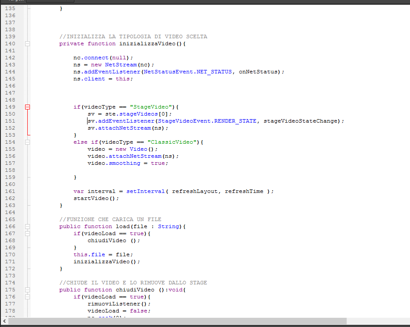Click line number 161 in the gutter
Image resolution: width=410 pixels, height=327 pixels.
pyautogui.click(x=10, y=191)
